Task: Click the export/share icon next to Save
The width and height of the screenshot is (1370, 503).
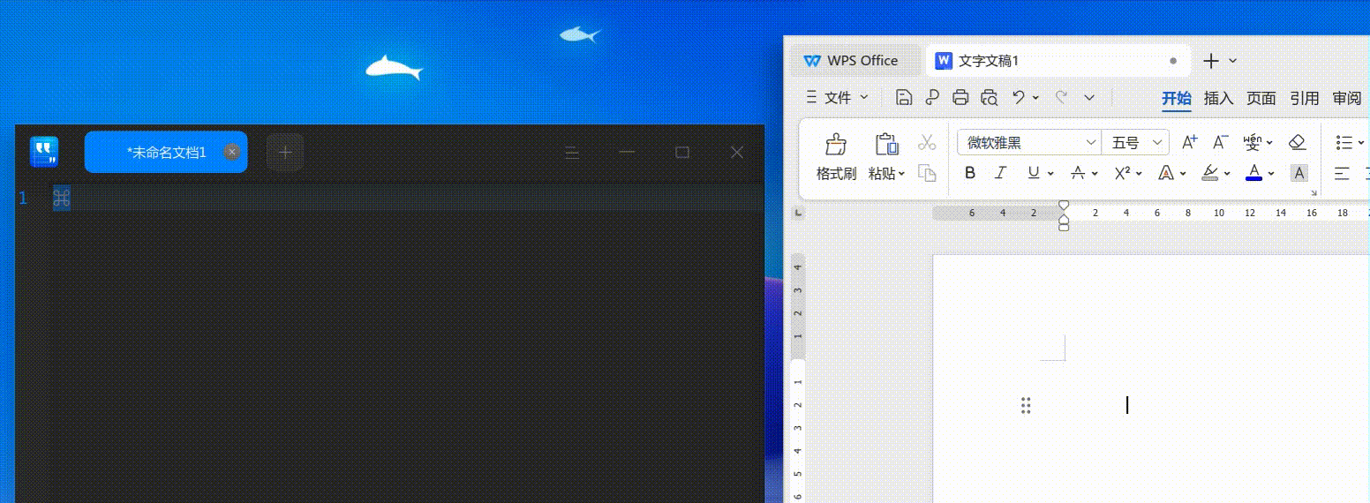Action: tap(932, 97)
